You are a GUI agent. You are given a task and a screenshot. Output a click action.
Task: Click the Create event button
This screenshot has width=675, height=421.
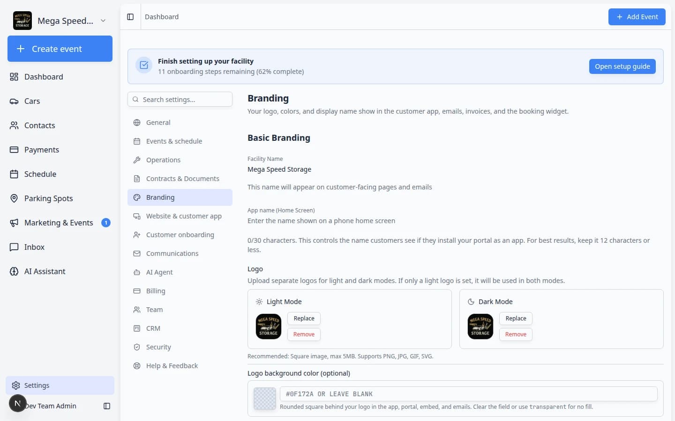(60, 49)
